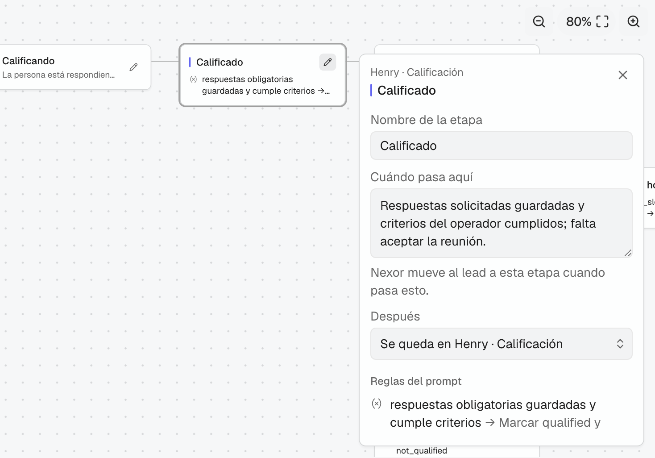This screenshot has height=458, width=655.
Task: Open the Después dropdown selector
Action: tap(501, 344)
